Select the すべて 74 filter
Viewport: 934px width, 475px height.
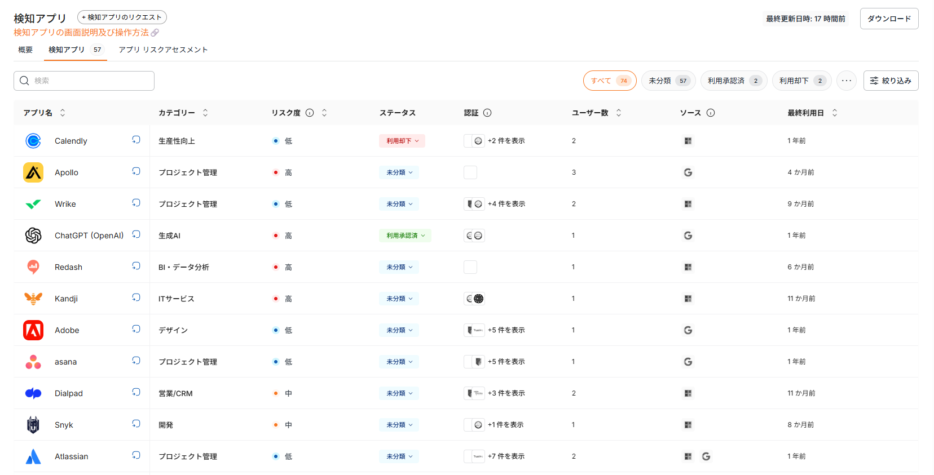tap(610, 81)
